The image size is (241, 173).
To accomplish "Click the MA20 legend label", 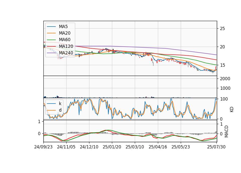I will click(x=65, y=33).
